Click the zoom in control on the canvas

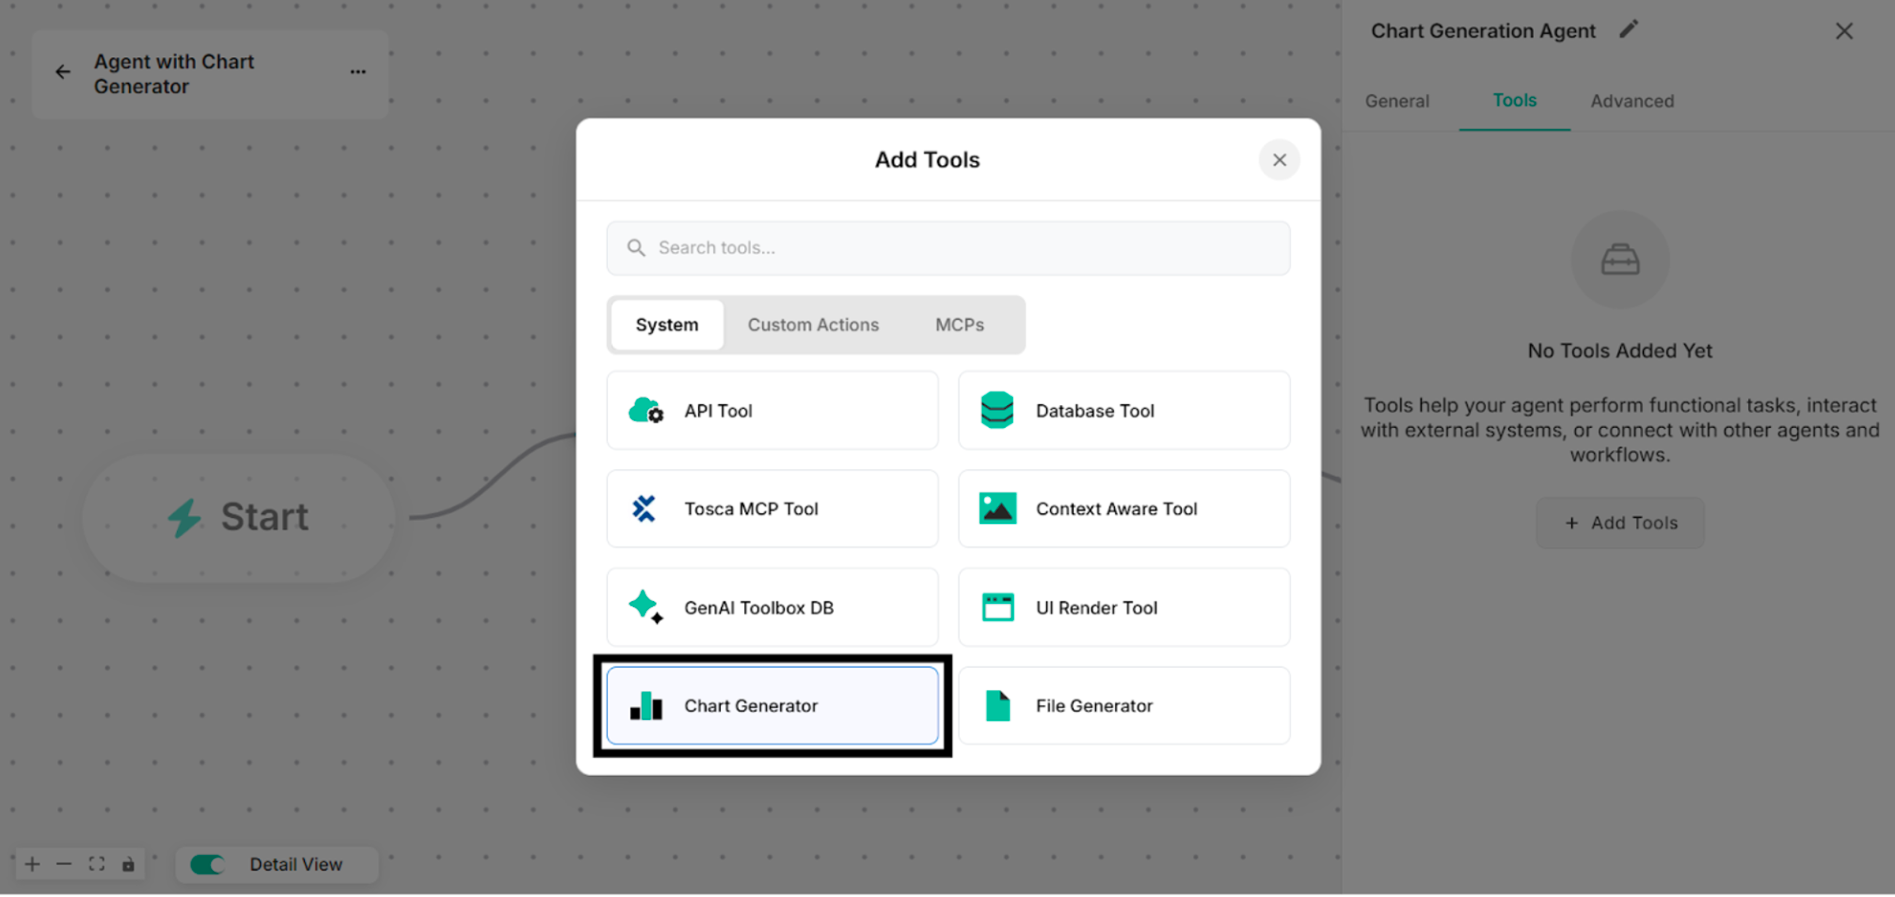click(32, 864)
